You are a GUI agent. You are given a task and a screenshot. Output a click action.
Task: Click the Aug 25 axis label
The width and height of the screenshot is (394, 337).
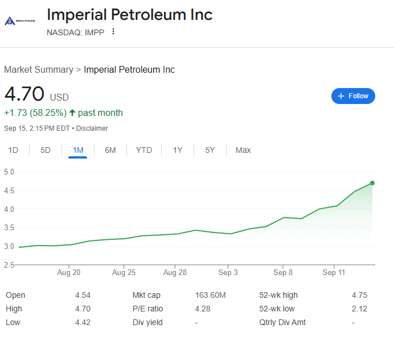pos(124,273)
